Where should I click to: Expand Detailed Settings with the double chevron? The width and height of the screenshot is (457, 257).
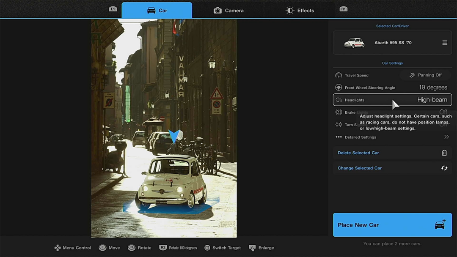[446, 137]
